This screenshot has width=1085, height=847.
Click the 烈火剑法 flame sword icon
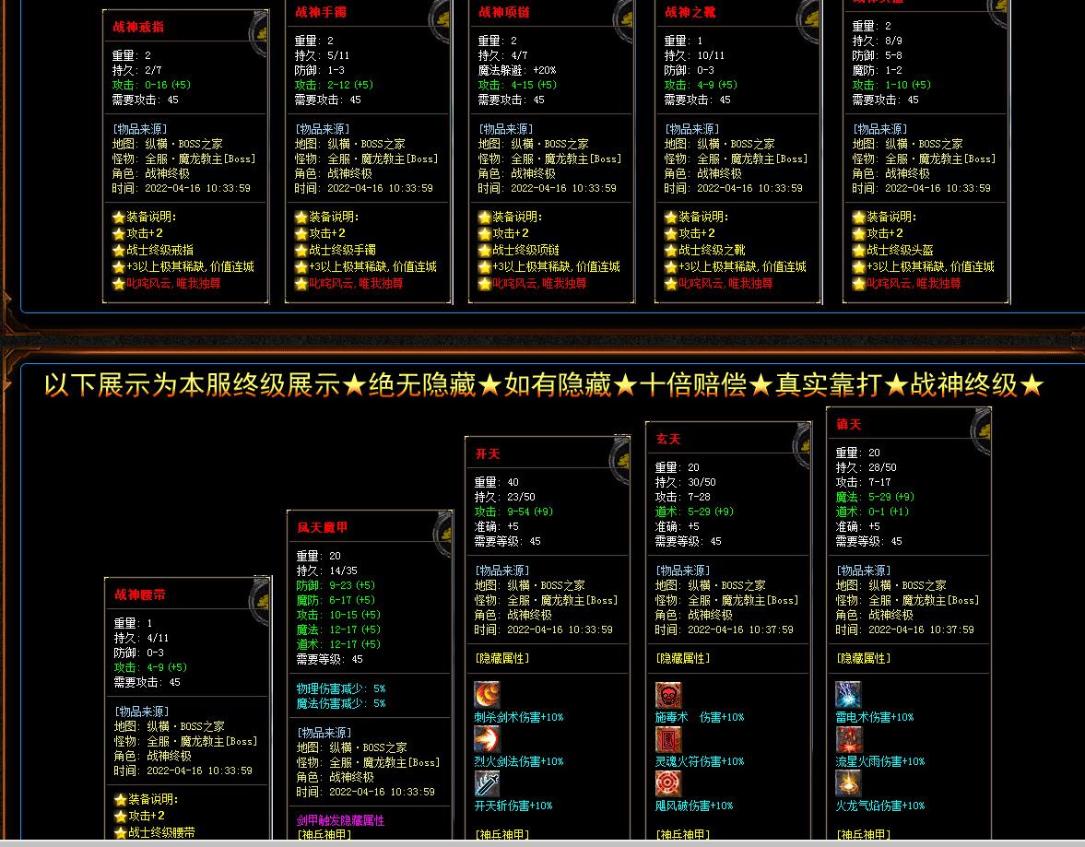[x=487, y=739]
